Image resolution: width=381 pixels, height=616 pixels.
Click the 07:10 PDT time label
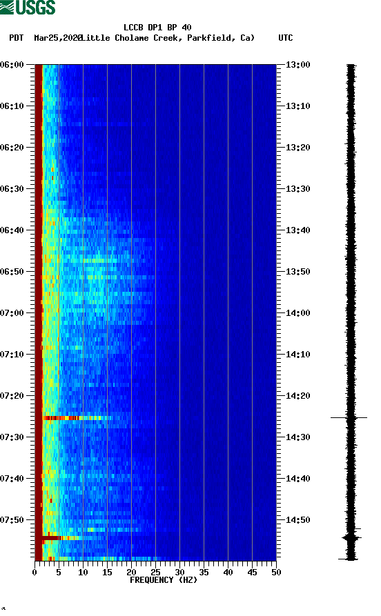(x=12, y=355)
